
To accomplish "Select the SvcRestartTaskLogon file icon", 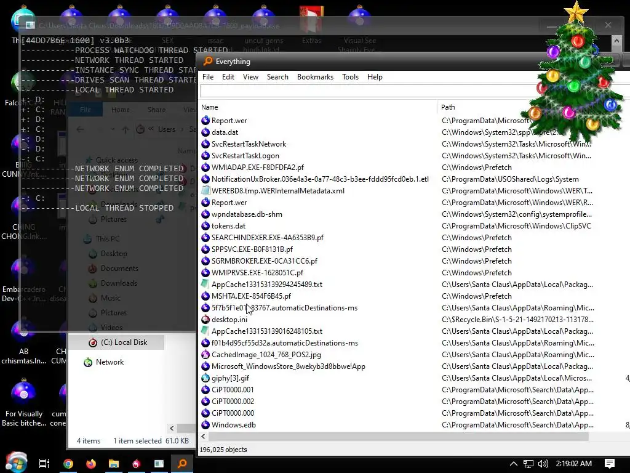I will coord(205,156).
